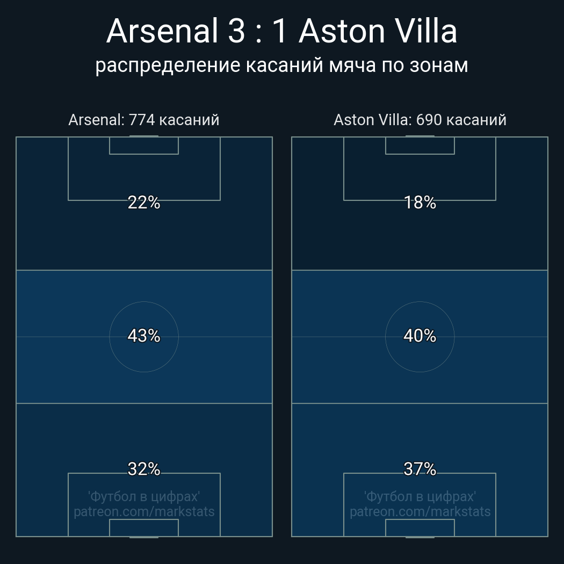Select Arsenal's 32% defensive zone label
Image resolution: width=564 pixels, height=564 pixels.
tap(144, 469)
